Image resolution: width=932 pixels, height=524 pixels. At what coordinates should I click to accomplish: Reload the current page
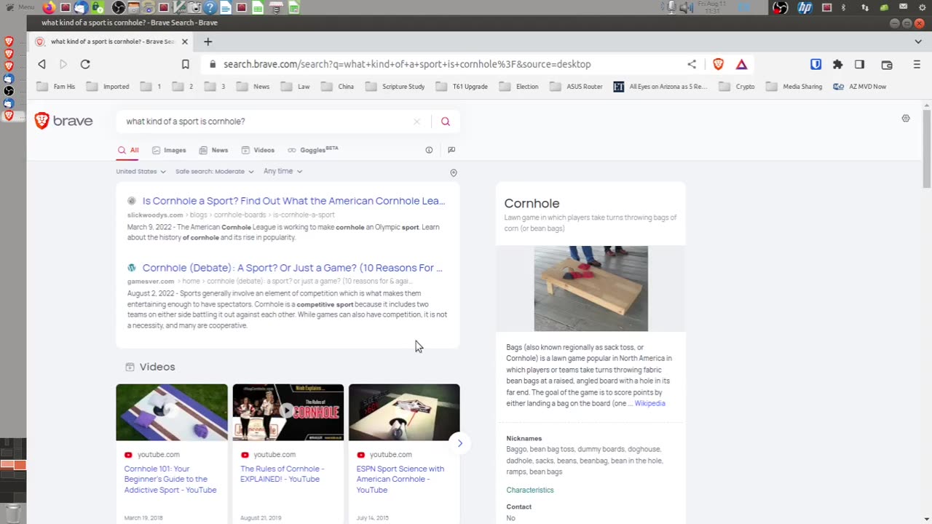(x=85, y=64)
